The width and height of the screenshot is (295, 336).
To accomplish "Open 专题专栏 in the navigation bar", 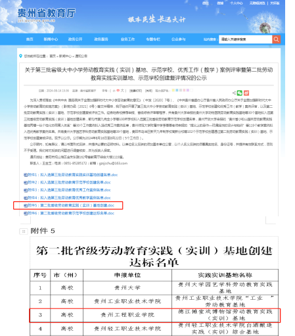I will pos(153,39).
